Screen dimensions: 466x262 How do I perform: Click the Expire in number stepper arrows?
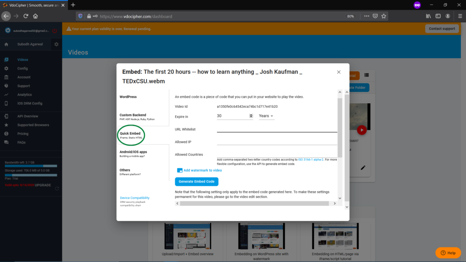[251, 116]
